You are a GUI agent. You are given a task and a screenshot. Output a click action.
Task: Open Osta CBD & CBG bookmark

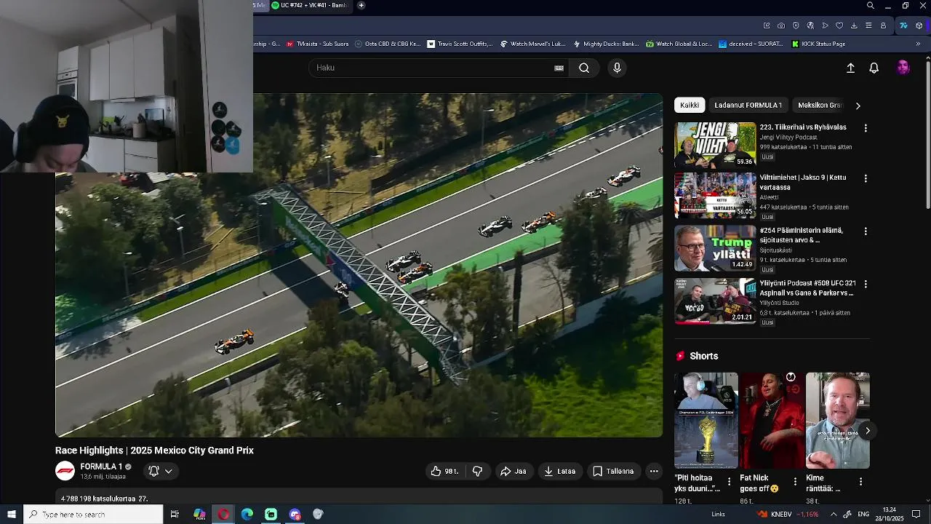tap(387, 44)
